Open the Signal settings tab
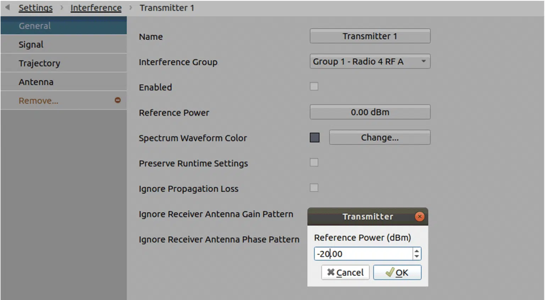This screenshot has width=545, height=300. 31,45
